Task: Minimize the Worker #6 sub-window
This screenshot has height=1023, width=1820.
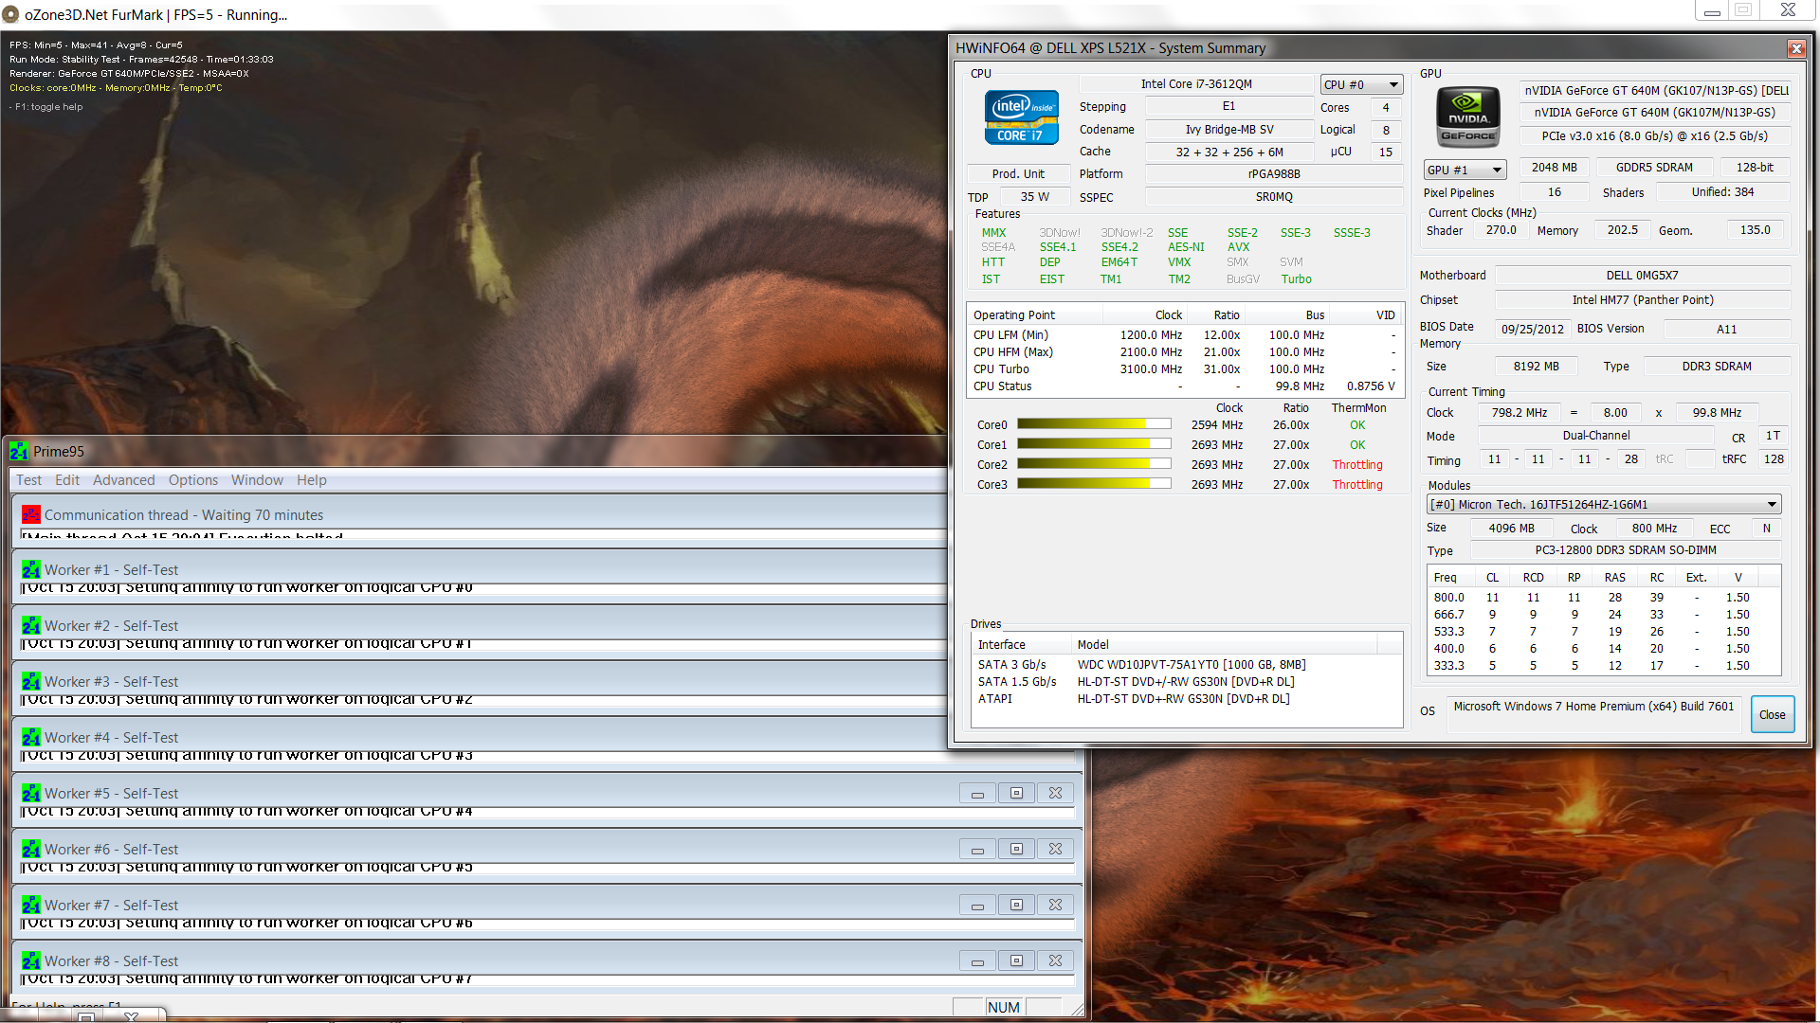Action: click(977, 849)
